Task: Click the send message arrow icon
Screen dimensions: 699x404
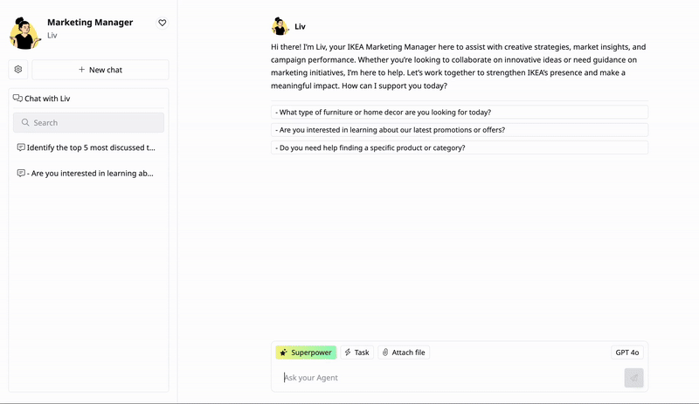Action: coord(633,378)
